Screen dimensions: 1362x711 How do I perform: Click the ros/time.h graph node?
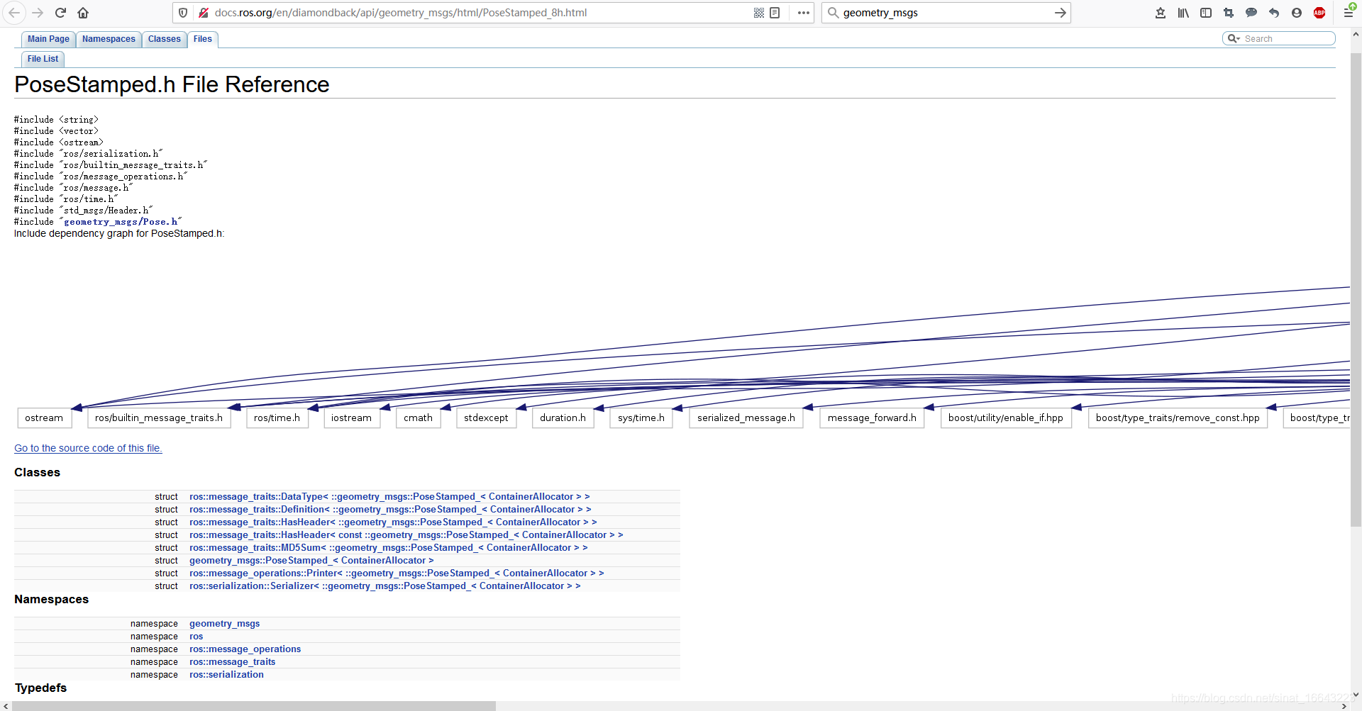(x=277, y=418)
